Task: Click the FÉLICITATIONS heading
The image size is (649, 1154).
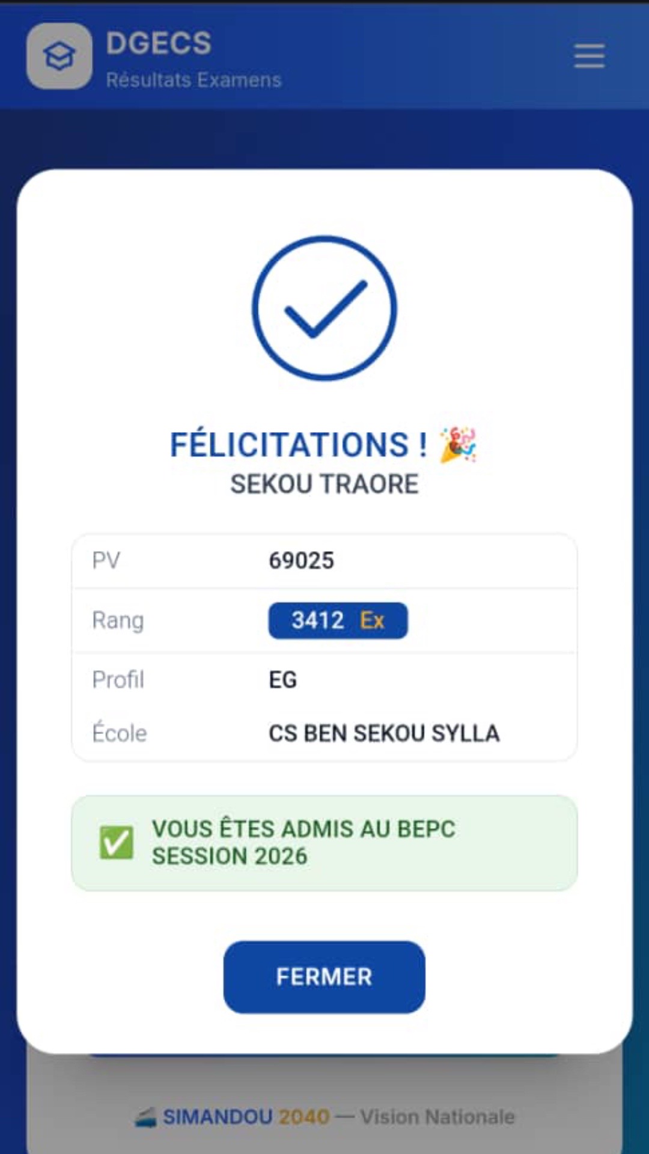Action: pos(299,445)
